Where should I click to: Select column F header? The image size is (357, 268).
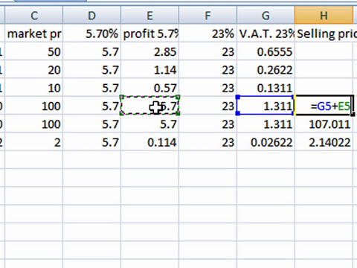[208, 16]
